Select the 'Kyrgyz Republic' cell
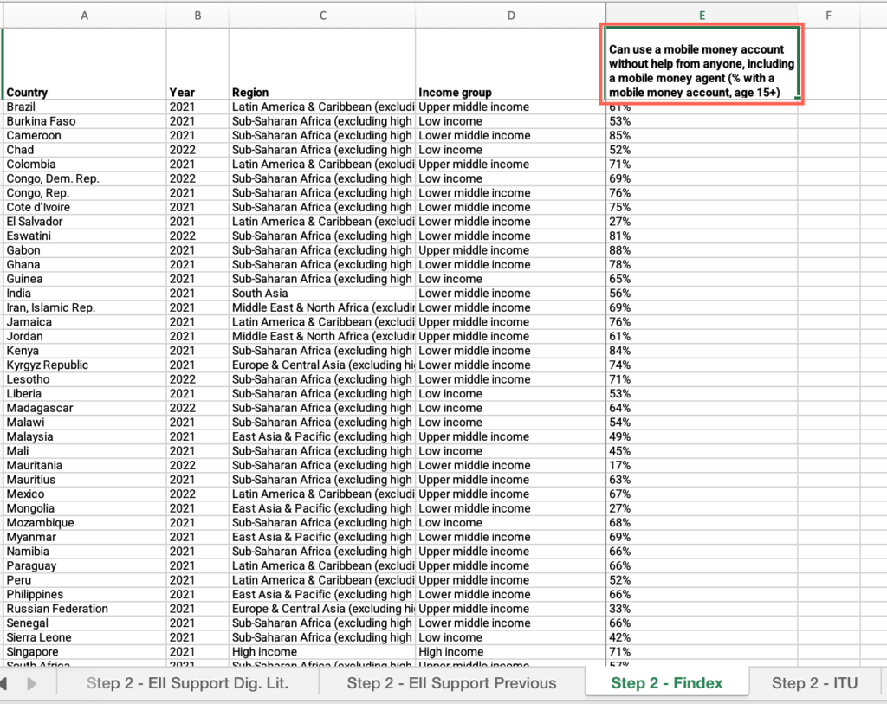 pos(84,365)
